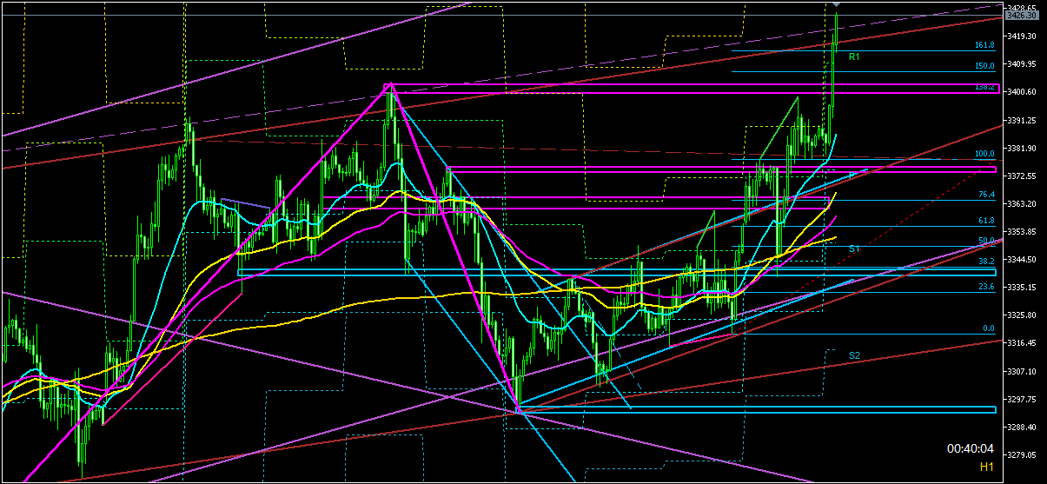This screenshot has width=1047, height=484.
Task: Click the H1 timeframe label
Action: 986,467
